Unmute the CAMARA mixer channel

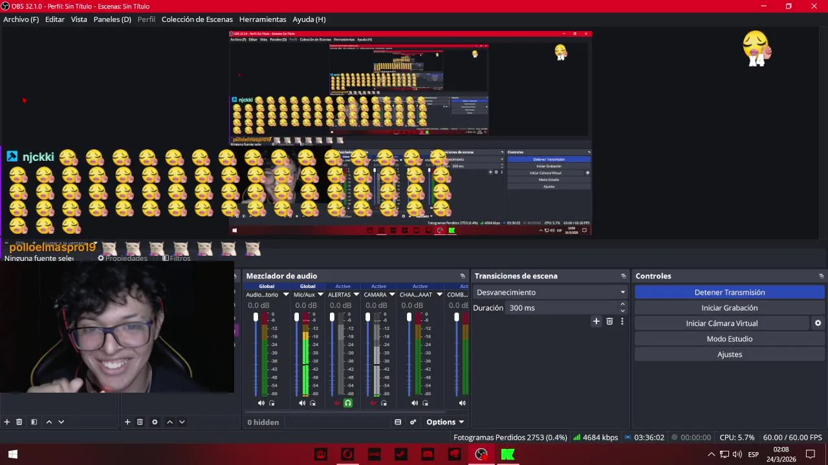tap(373, 403)
